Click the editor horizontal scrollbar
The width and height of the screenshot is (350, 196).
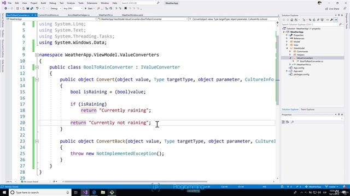pos(136,181)
